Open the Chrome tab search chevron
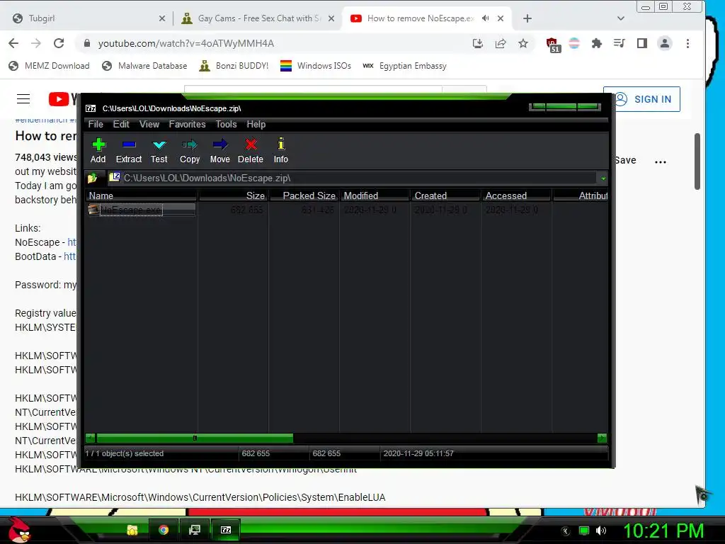The image size is (725, 544). [620, 18]
